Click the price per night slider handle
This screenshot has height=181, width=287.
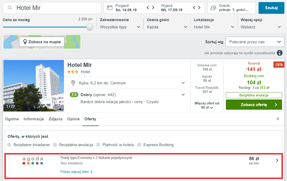tap(90, 27)
